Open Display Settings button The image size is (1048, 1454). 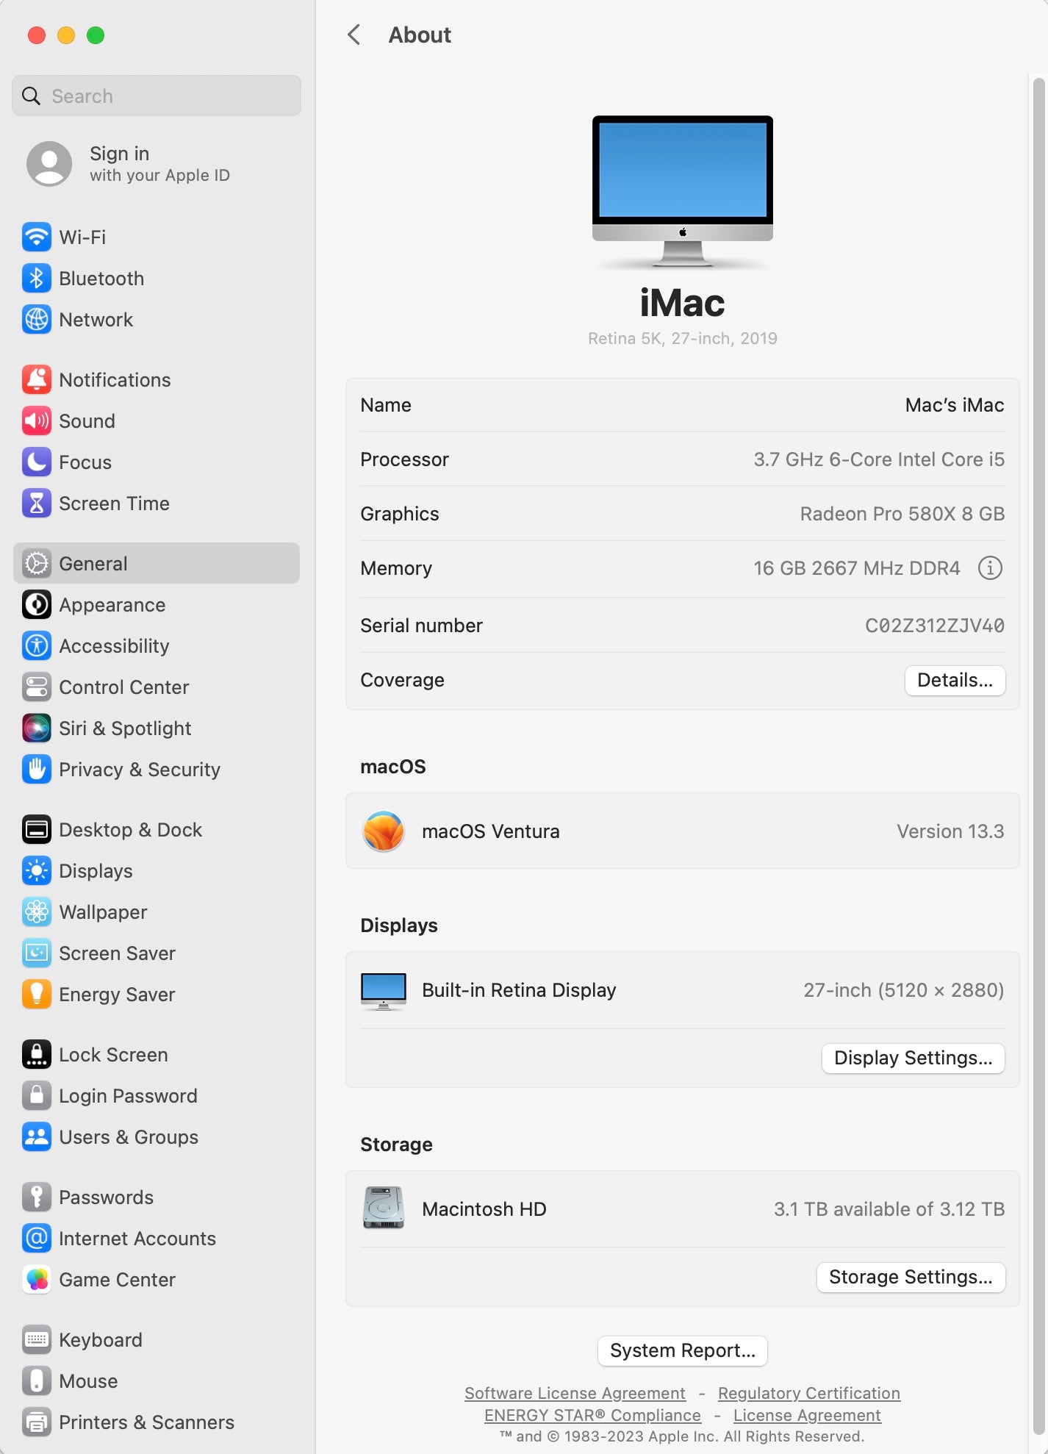[x=913, y=1058]
